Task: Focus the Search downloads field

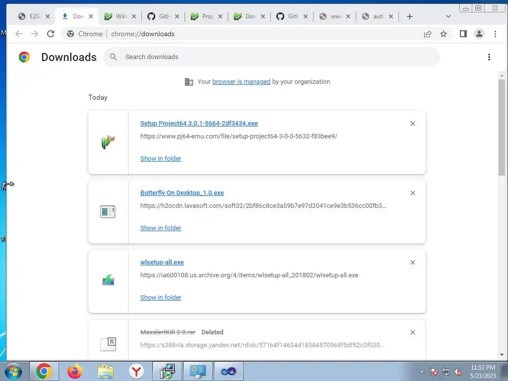Action: tap(271, 57)
